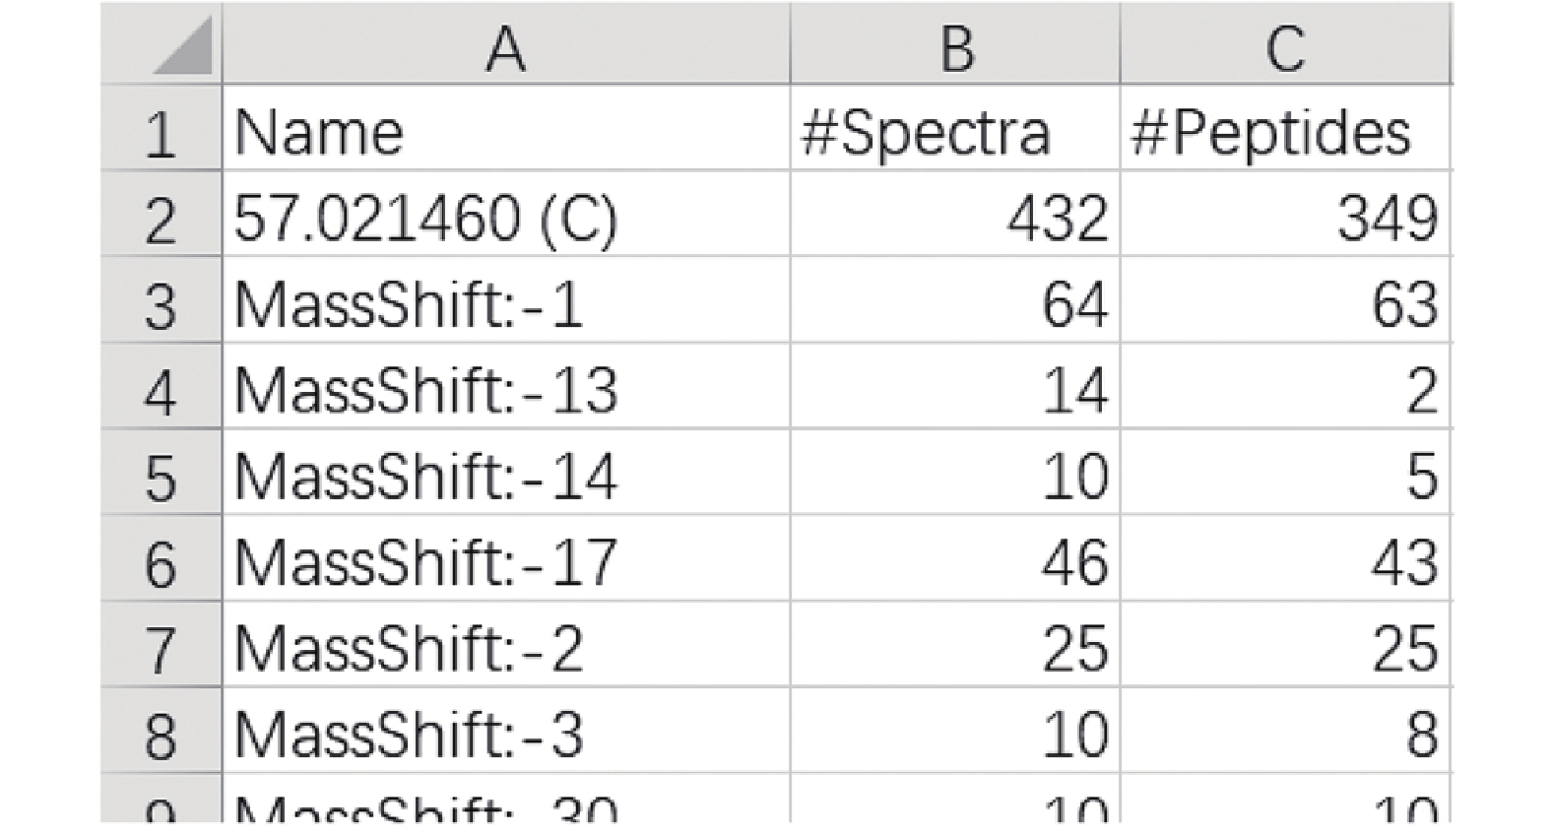Click spectra value 46 cell
1551x836 pixels.
point(955,558)
